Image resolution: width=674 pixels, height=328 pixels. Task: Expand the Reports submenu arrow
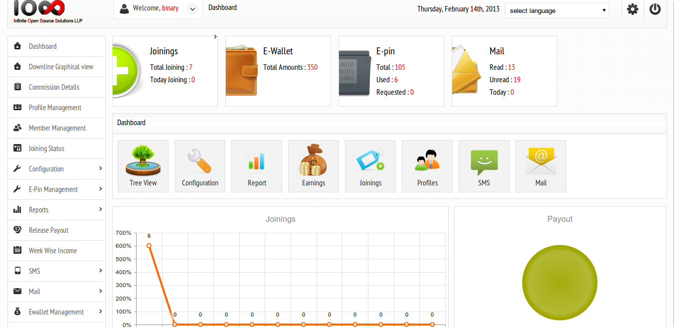(101, 209)
